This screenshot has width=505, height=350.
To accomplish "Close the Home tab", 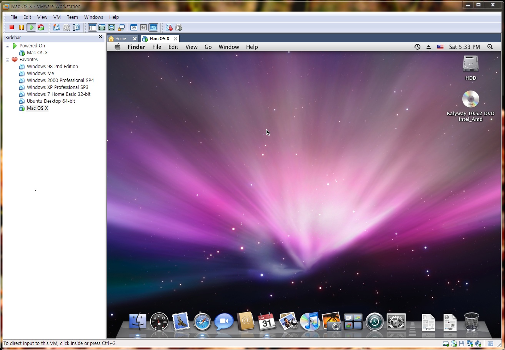I will (135, 39).
